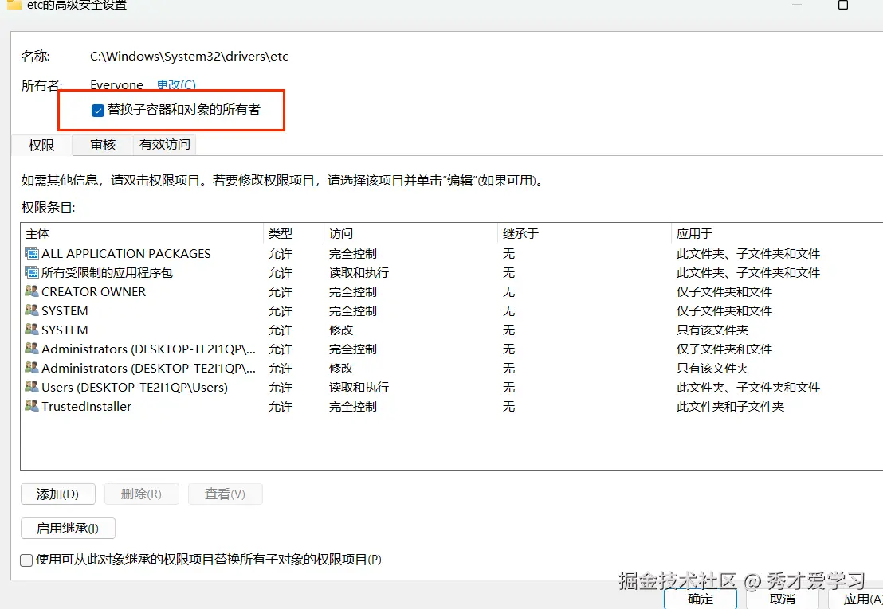Confirm with the 确定 button

[x=701, y=599]
